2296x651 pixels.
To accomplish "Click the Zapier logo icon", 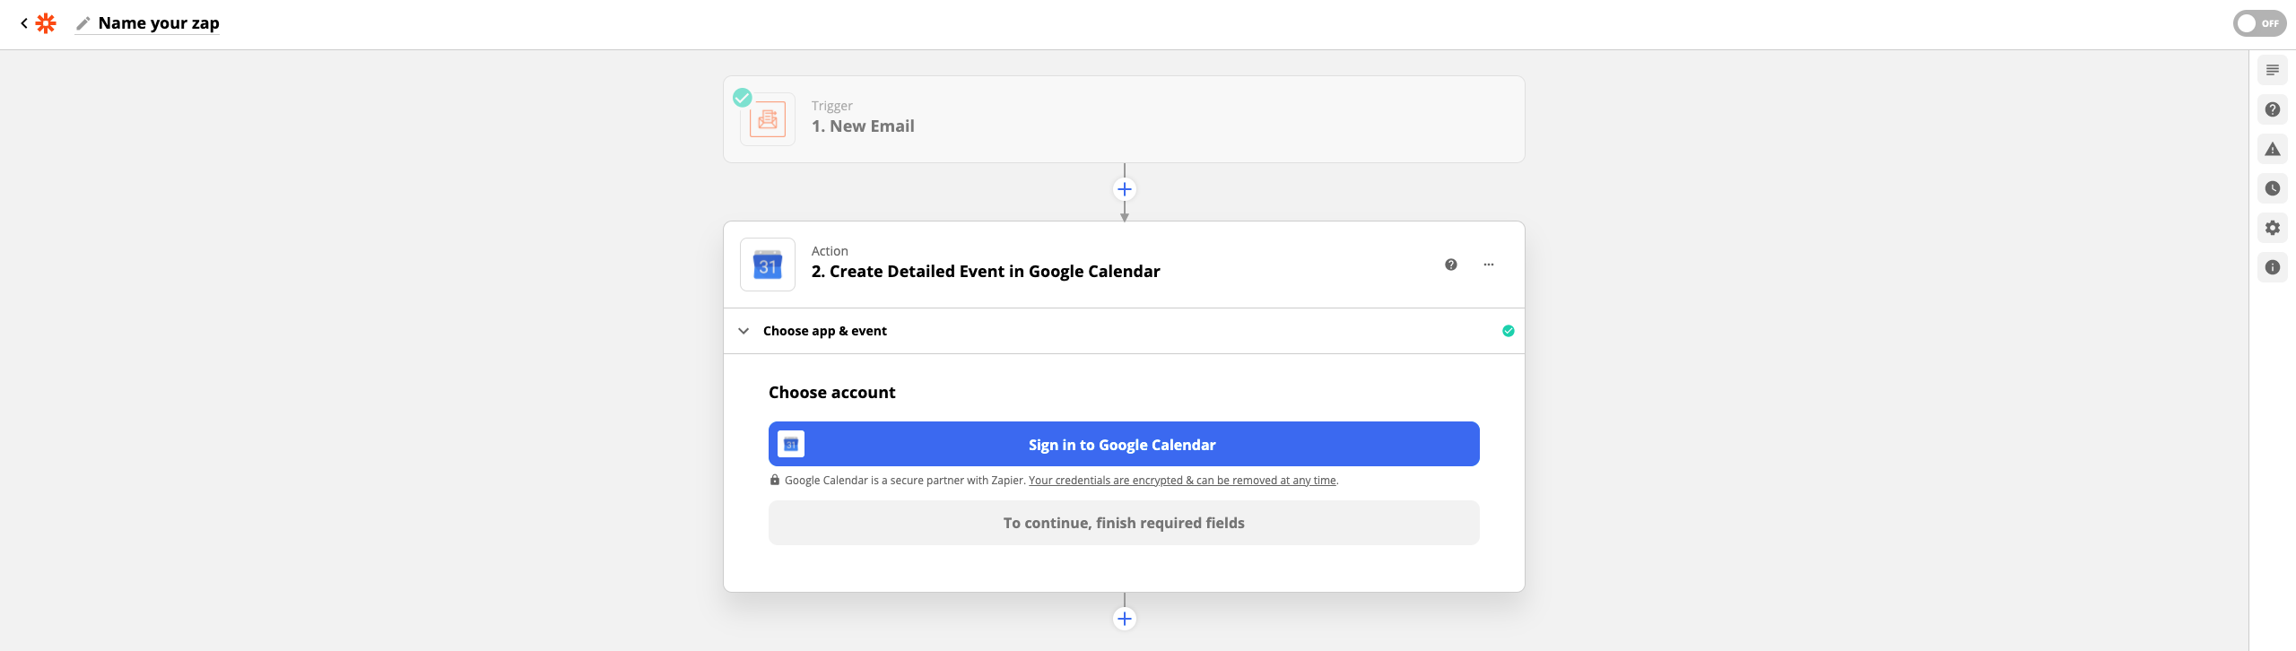I will pos(46,23).
